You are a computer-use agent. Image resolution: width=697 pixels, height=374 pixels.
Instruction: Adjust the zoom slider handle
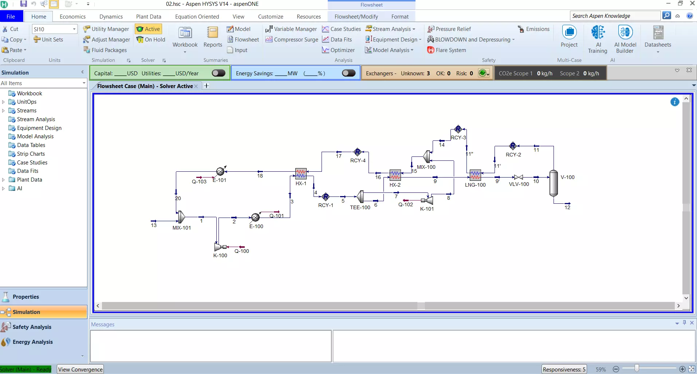(637, 369)
